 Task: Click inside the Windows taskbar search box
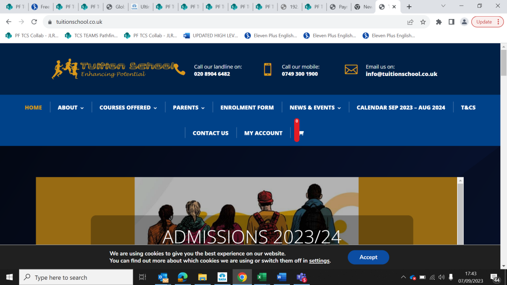[76, 277]
